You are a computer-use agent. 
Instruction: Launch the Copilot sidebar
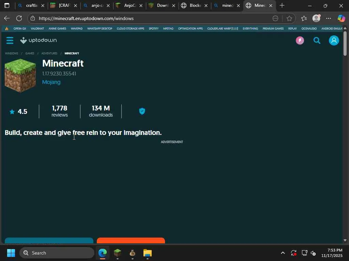tap(341, 18)
